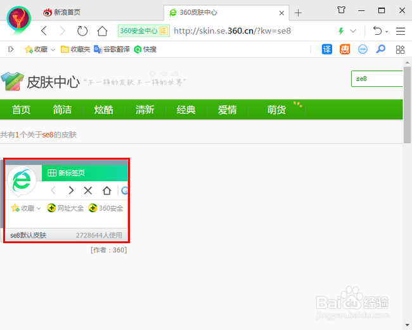Click the scrollbar down arrow
This screenshot has height=330, width=412.
[x=408, y=325]
